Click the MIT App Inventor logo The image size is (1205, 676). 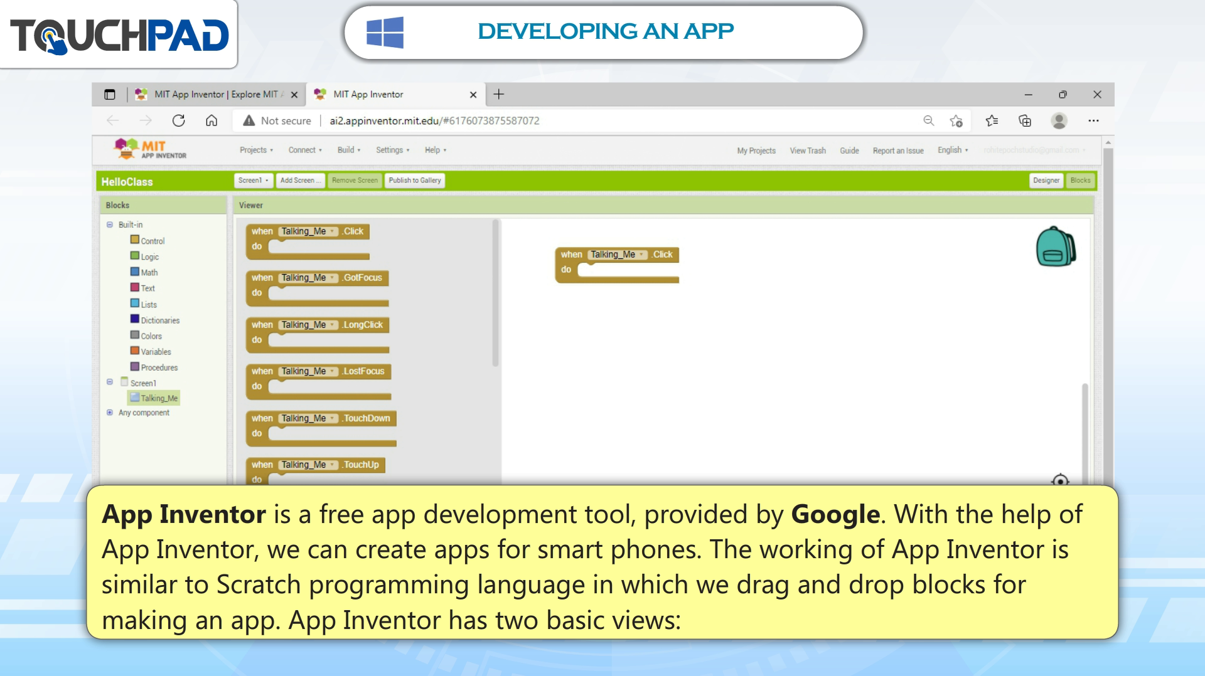tap(150, 149)
